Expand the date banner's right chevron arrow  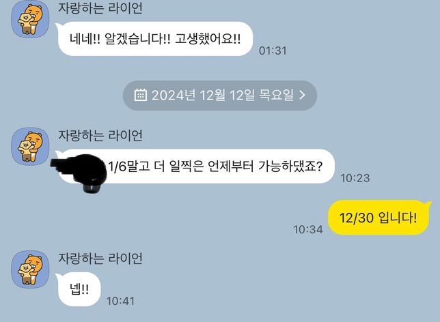pyautogui.click(x=302, y=95)
